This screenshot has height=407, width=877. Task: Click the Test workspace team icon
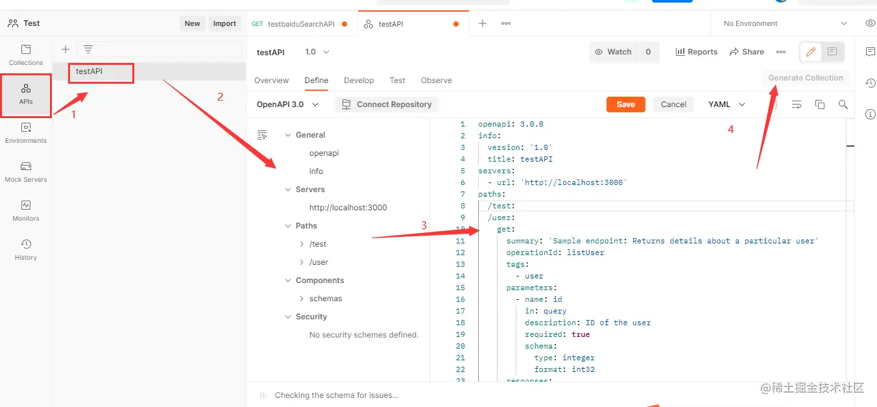[x=13, y=23]
